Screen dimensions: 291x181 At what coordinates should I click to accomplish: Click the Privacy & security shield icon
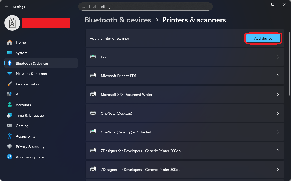10,147
